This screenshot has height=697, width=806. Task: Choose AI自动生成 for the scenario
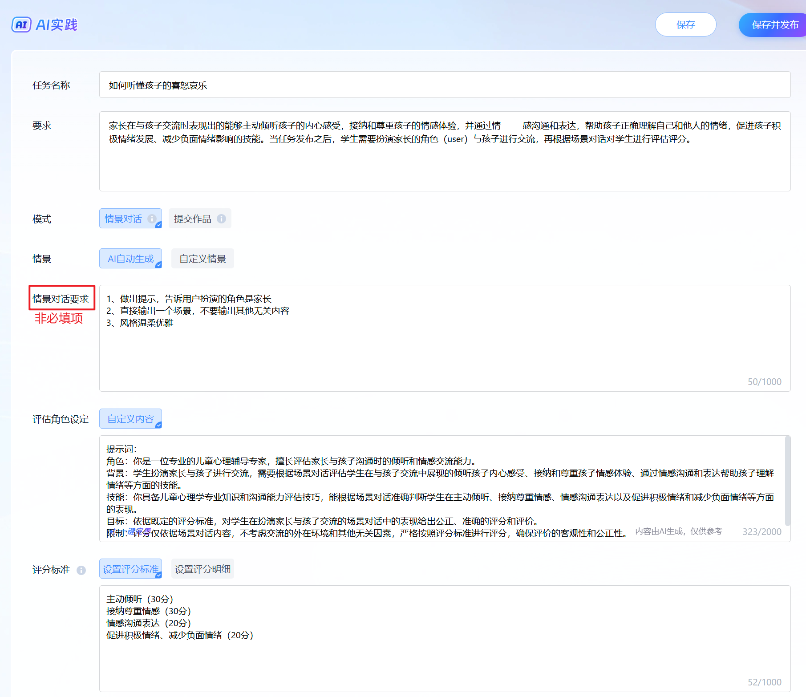coord(130,259)
